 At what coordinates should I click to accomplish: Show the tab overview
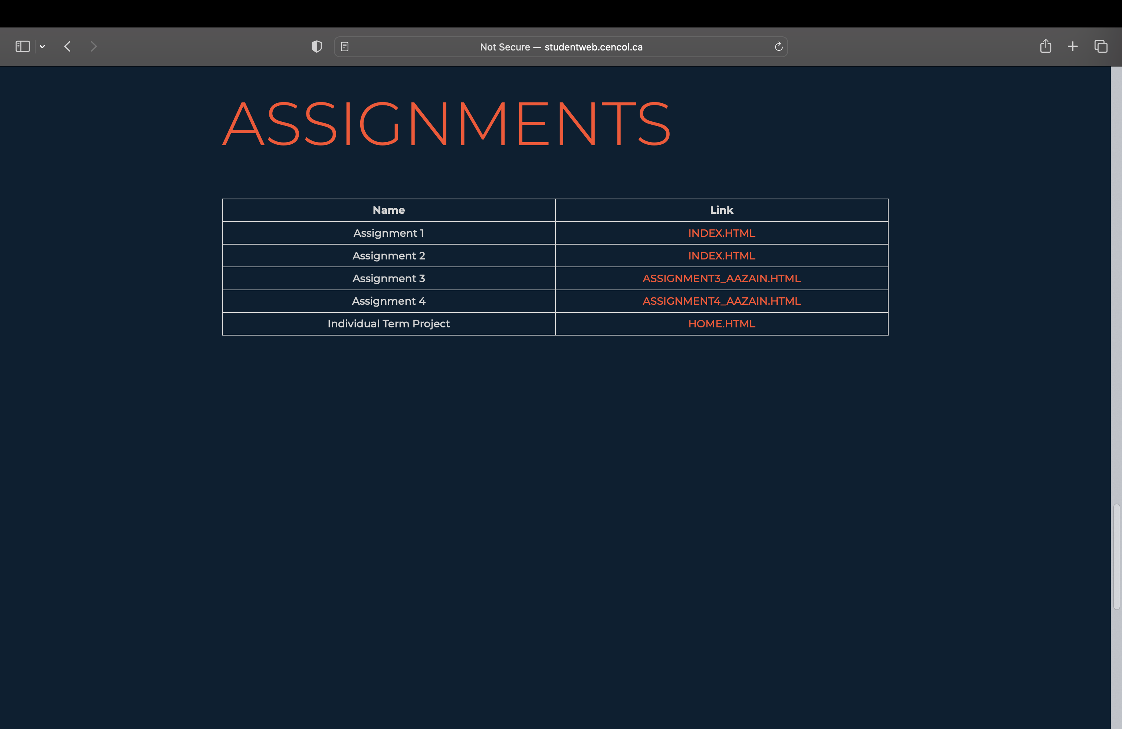click(x=1101, y=46)
